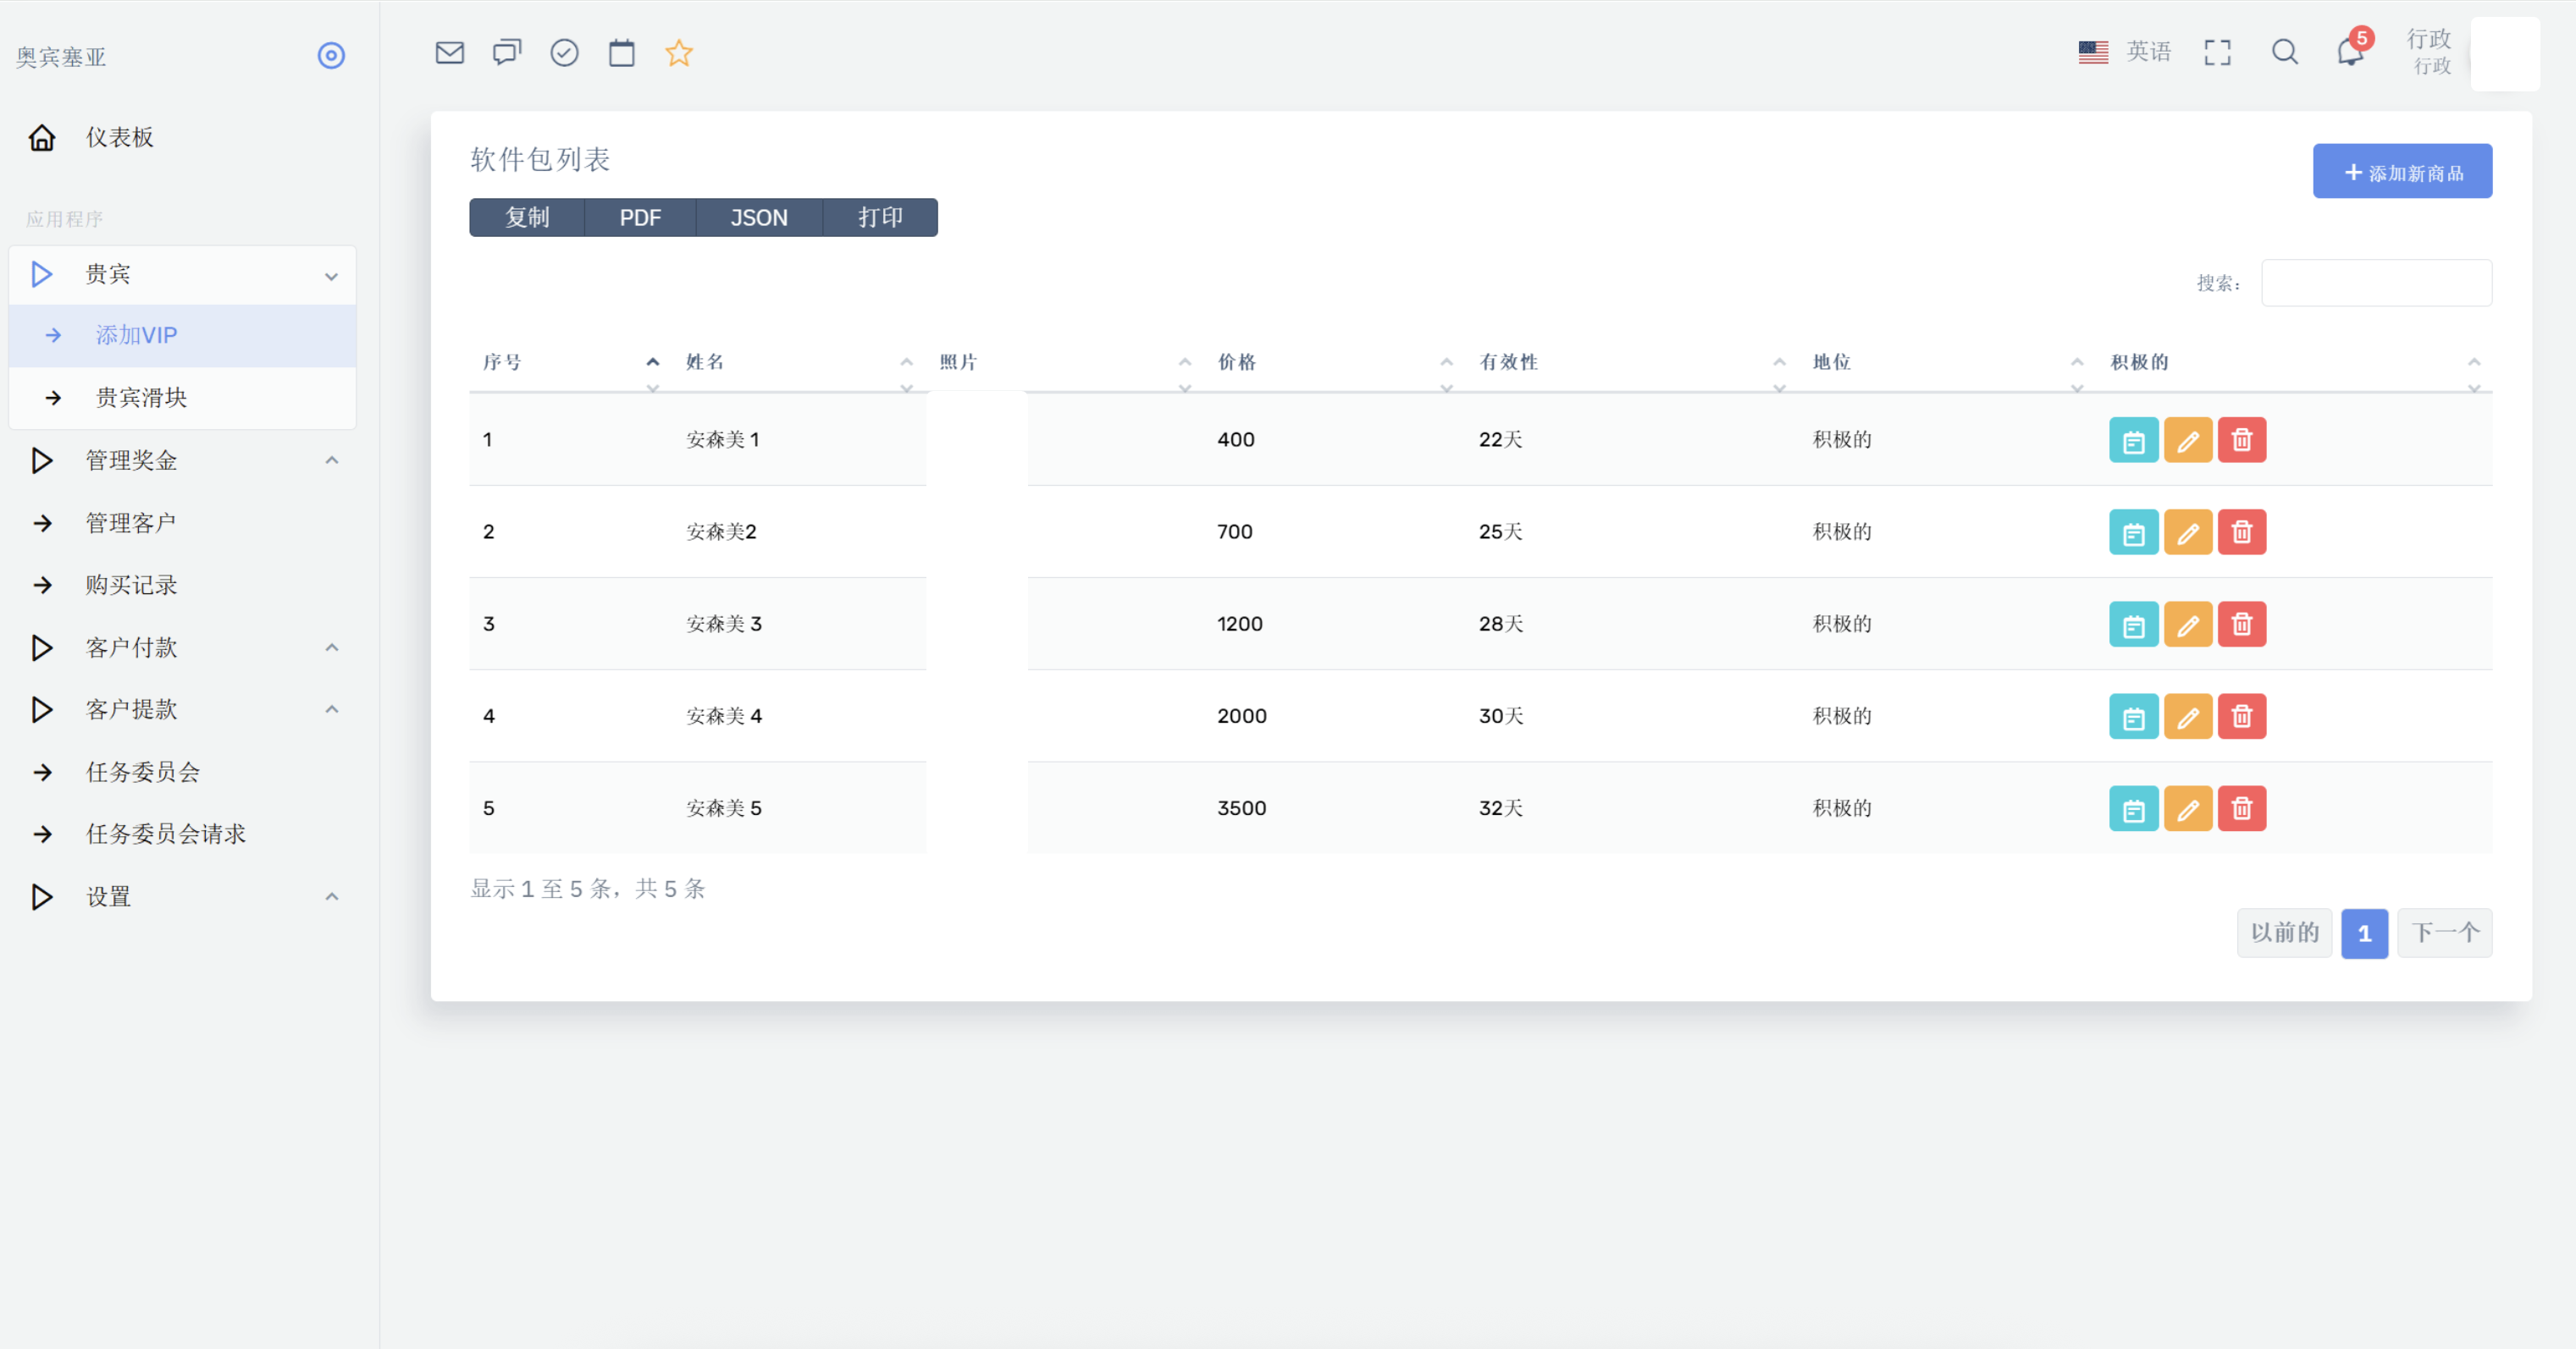This screenshot has height=1349, width=2576.
Task: Toggle fullscreen with the expand icon
Action: tap(2217, 52)
